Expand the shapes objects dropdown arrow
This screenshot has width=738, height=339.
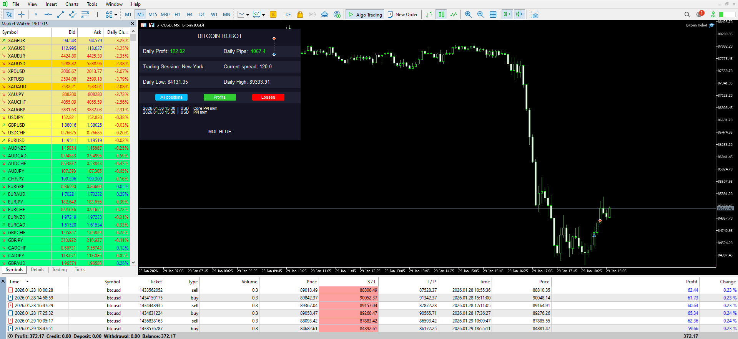click(116, 15)
